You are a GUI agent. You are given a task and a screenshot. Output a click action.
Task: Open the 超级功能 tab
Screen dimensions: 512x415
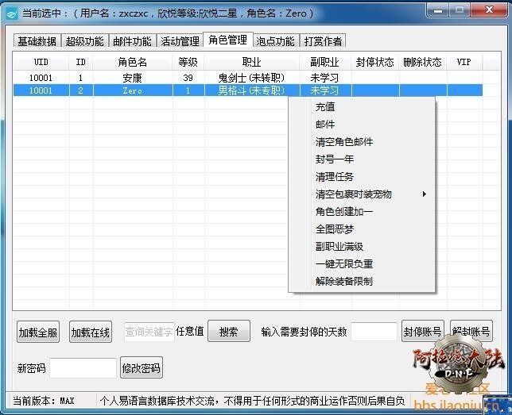tap(84, 41)
